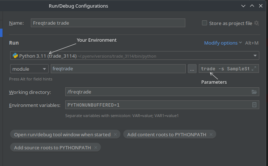The height and width of the screenshot is (166, 268).
Task: Click into the Name field 'Freqtrade trade'
Action: tap(108, 23)
